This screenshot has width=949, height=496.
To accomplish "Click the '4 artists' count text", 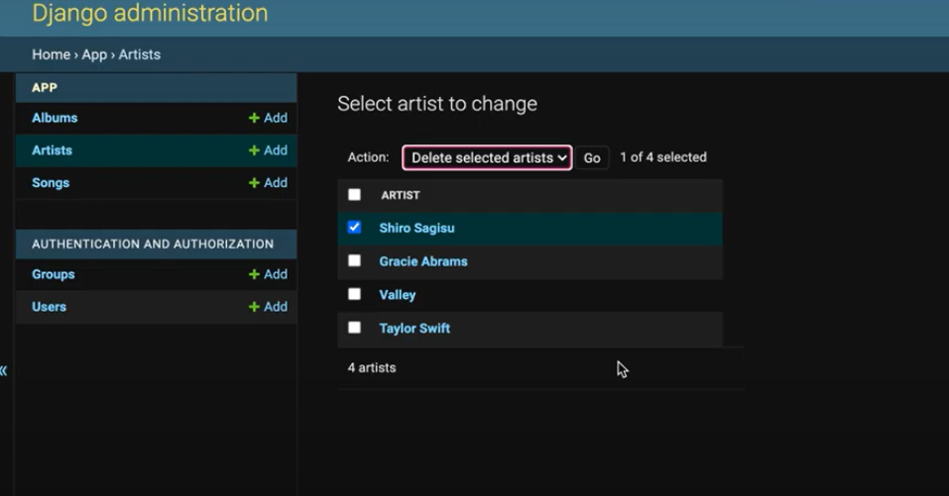I will tap(372, 368).
